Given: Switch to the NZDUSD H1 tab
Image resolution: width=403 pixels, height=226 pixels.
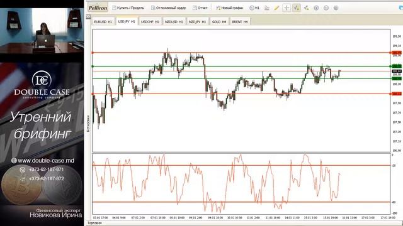Looking at the screenshot, I should [174, 22].
